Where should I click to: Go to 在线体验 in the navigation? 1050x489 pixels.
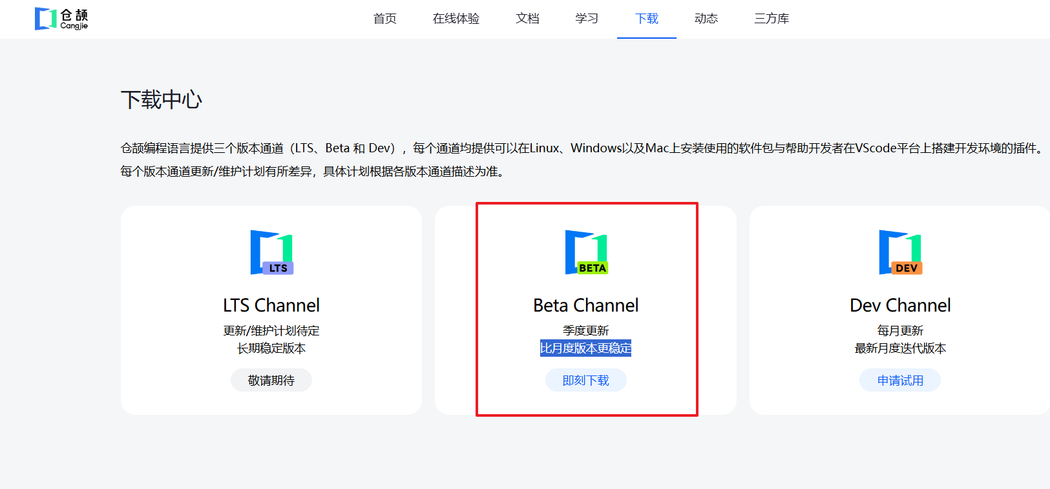point(456,19)
